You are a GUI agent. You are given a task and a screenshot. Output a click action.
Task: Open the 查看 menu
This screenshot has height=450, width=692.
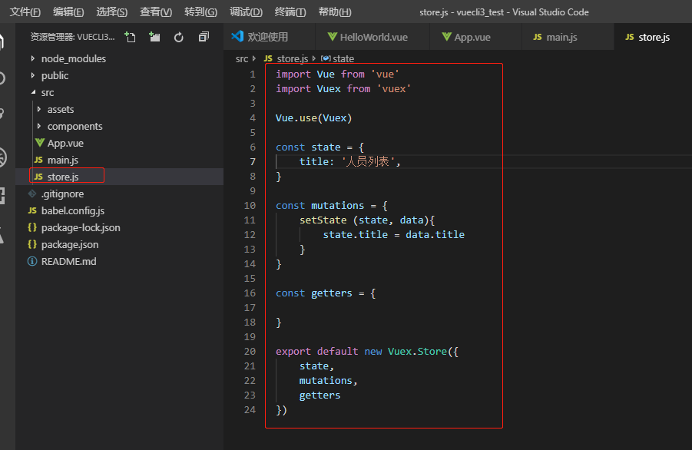click(156, 12)
